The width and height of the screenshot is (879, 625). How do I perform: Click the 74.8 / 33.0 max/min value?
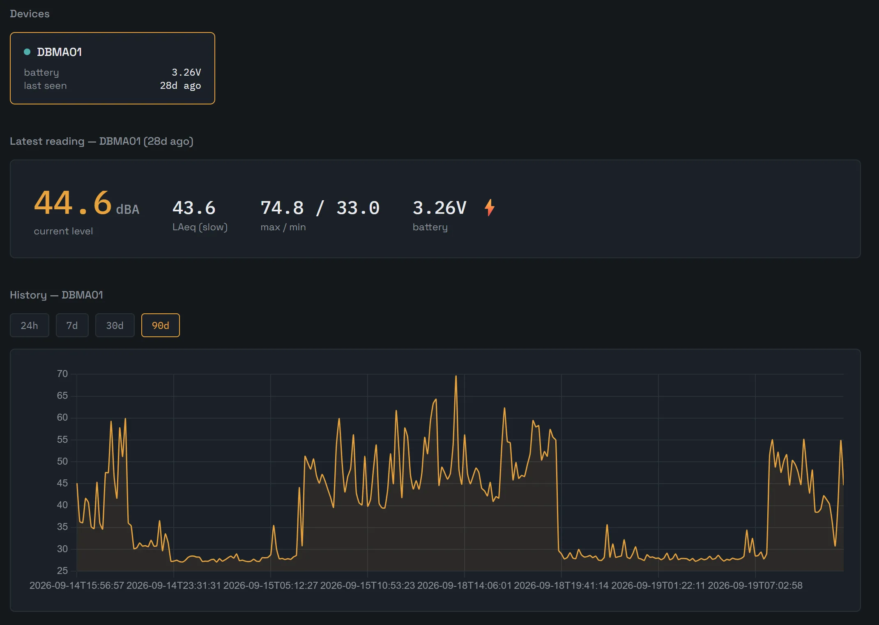(320, 208)
